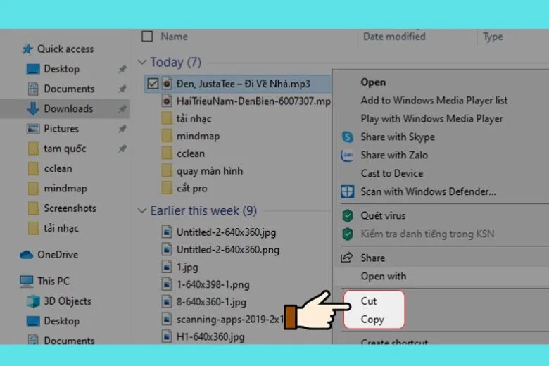Click the 3D Objects cube icon
The height and width of the screenshot is (366, 549).
coord(33,301)
